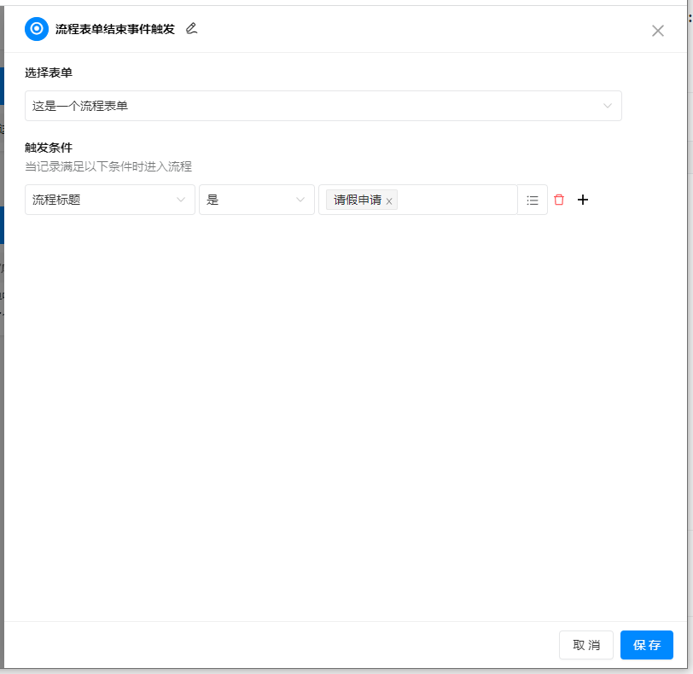Image resolution: width=693 pixels, height=674 pixels.
Task: Click chevron arrow of 这是一个流程表单 select
Action: click(608, 106)
